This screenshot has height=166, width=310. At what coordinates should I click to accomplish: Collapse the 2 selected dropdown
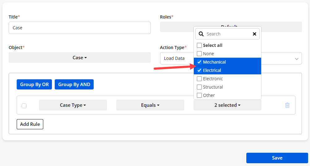click(x=227, y=105)
